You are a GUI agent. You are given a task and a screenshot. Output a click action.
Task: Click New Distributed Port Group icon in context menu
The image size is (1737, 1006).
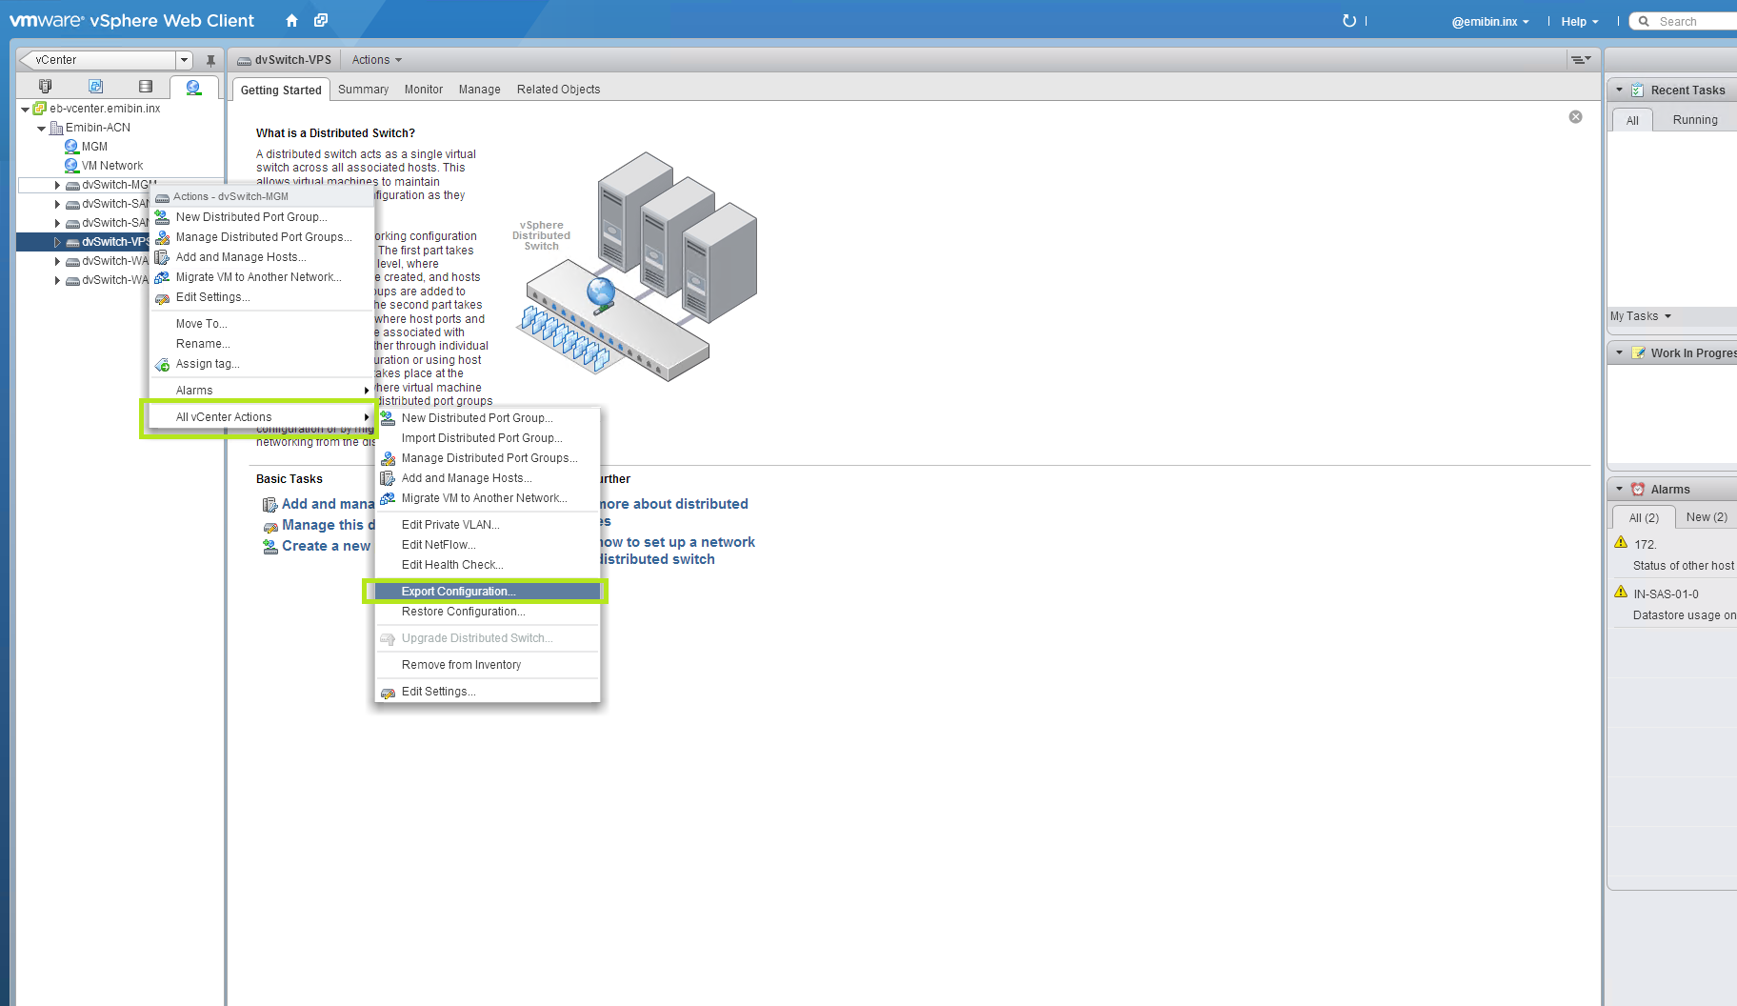[163, 217]
